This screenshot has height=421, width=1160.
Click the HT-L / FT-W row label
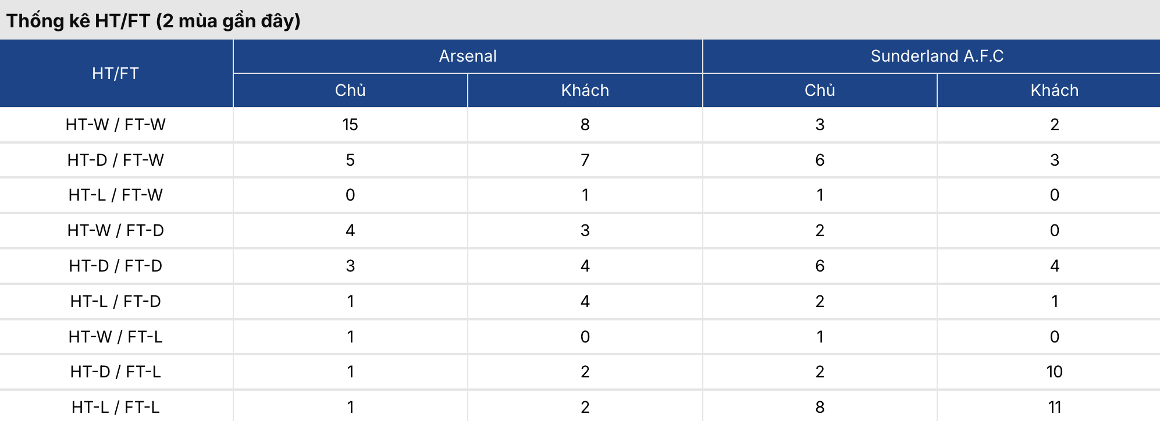[116, 195]
